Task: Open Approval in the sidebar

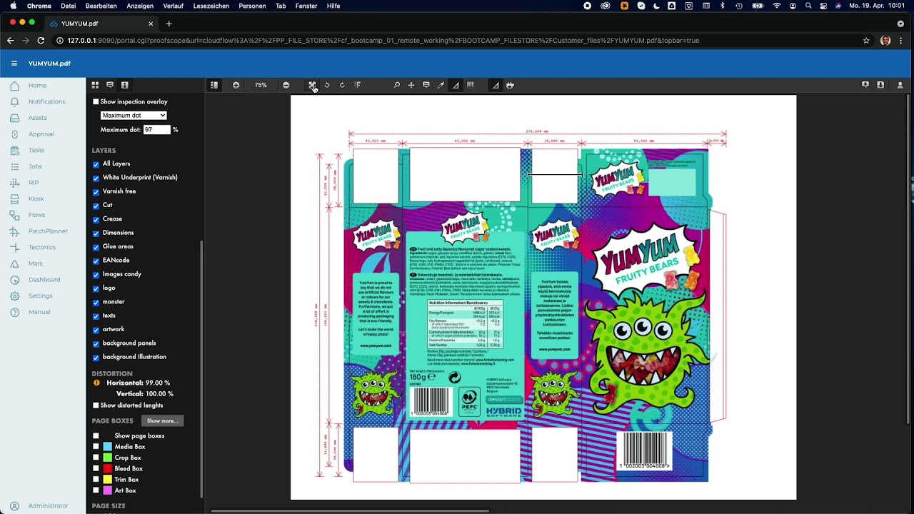Action: pyautogui.click(x=41, y=134)
